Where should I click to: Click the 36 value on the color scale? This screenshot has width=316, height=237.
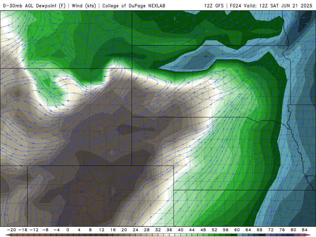(x=169, y=230)
